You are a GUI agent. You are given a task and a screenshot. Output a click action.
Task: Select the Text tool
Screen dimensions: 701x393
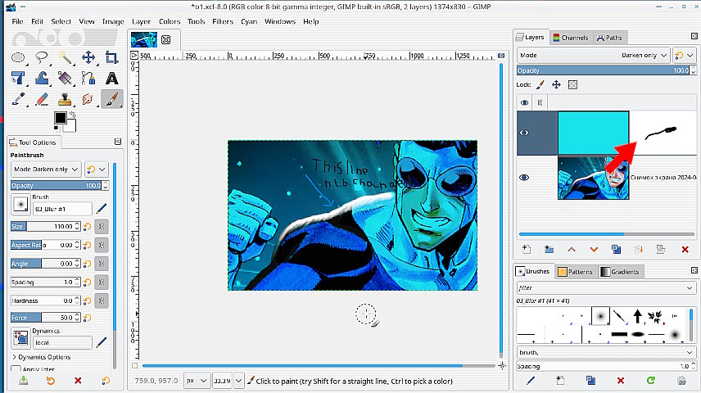(x=111, y=78)
